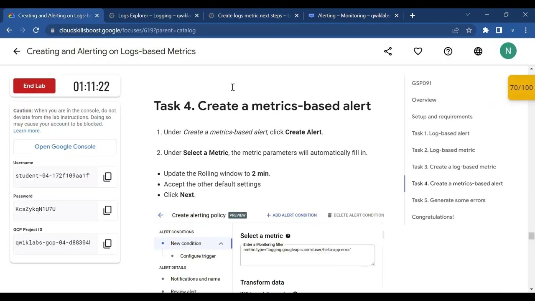
Task: Switch to the Logs Explorer – Logging tab
Action: pos(154,15)
